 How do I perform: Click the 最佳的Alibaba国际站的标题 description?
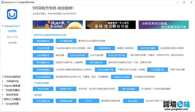tap(92, 41)
